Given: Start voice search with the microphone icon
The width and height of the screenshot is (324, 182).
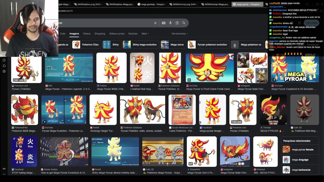Looking at the screenshot, I should (x=170, y=23).
